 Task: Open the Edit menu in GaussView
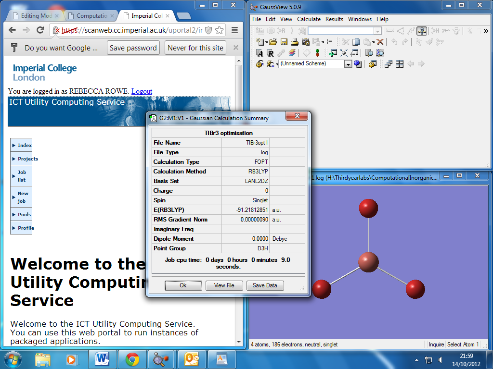pos(271,19)
